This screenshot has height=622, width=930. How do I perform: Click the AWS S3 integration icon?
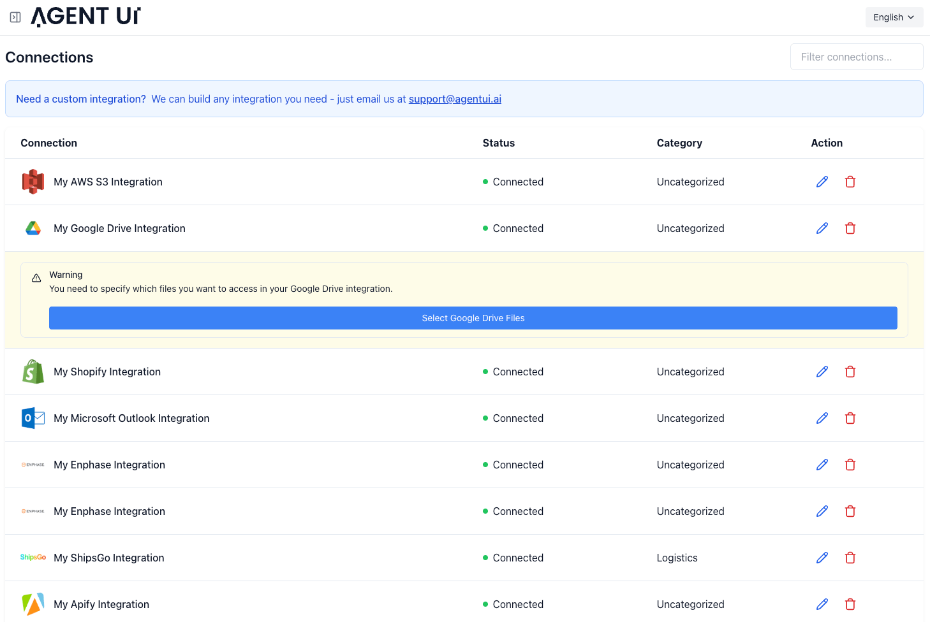coord(33,182)
